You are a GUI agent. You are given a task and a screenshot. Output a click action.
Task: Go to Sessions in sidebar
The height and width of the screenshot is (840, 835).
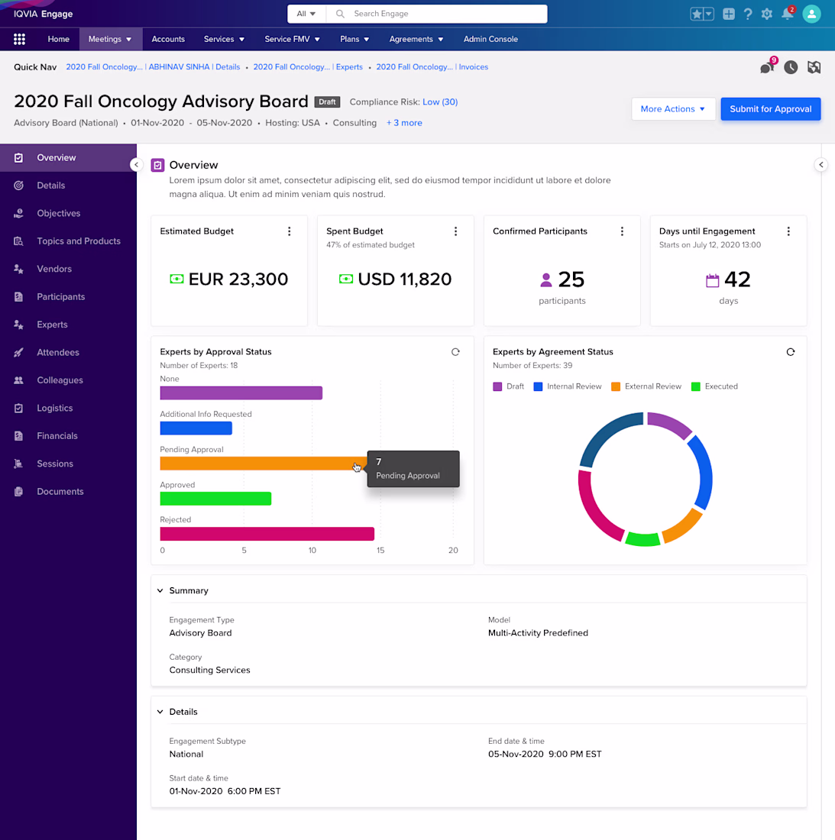(x=68, y=464)
